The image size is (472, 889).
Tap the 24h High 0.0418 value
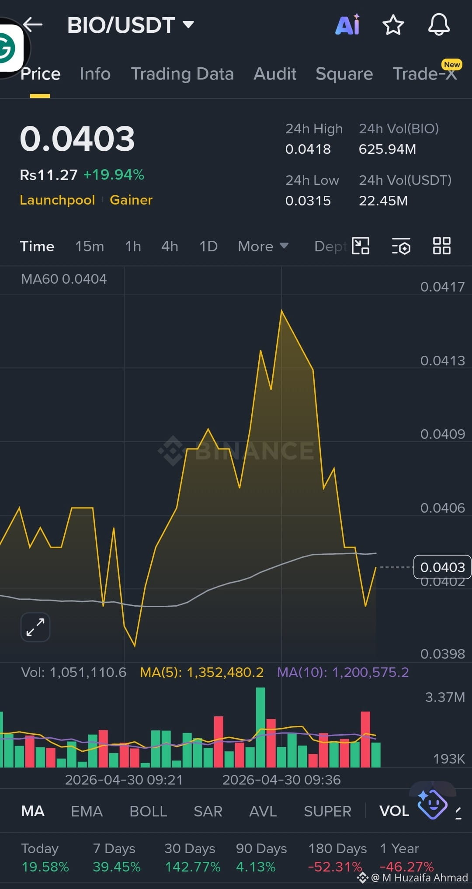click(308, 149)
